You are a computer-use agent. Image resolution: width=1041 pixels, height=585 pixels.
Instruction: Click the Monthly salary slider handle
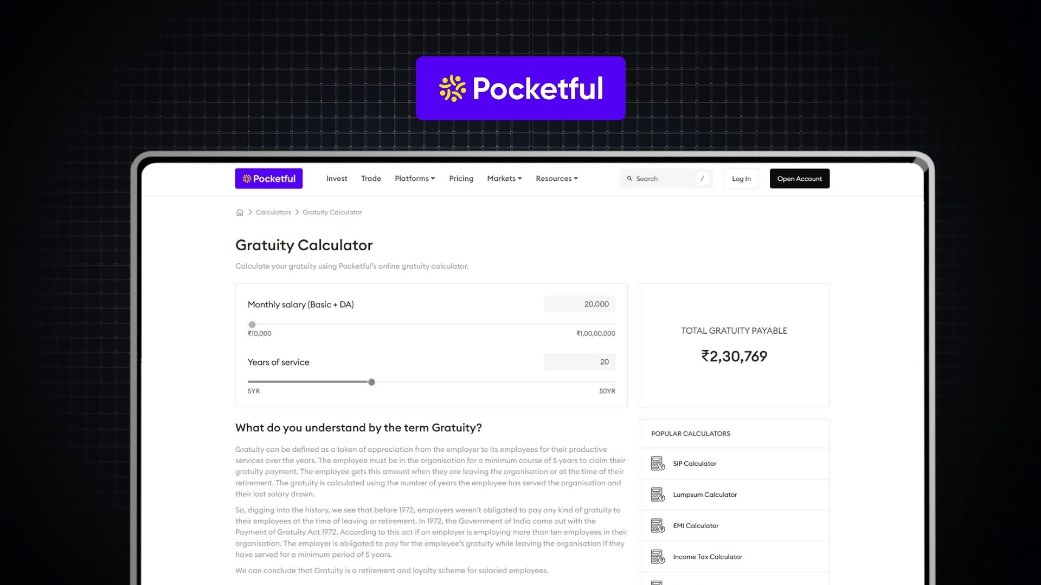click(x=252, y=324)
